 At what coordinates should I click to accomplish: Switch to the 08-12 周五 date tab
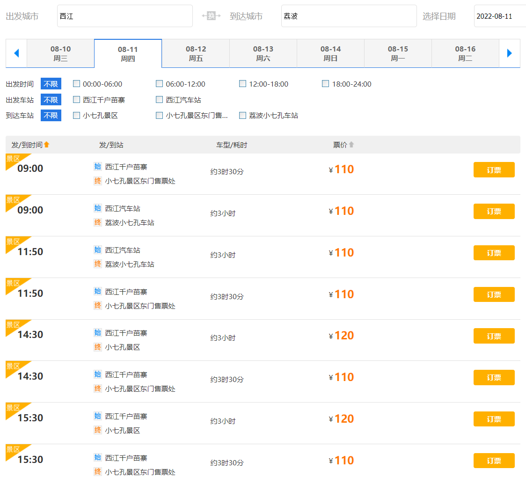(x=196, y=54)
